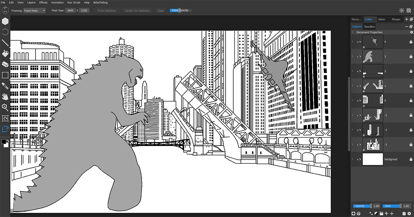
Task: Hide the backgroud layer using its eye icon
Action: (359, 159)
